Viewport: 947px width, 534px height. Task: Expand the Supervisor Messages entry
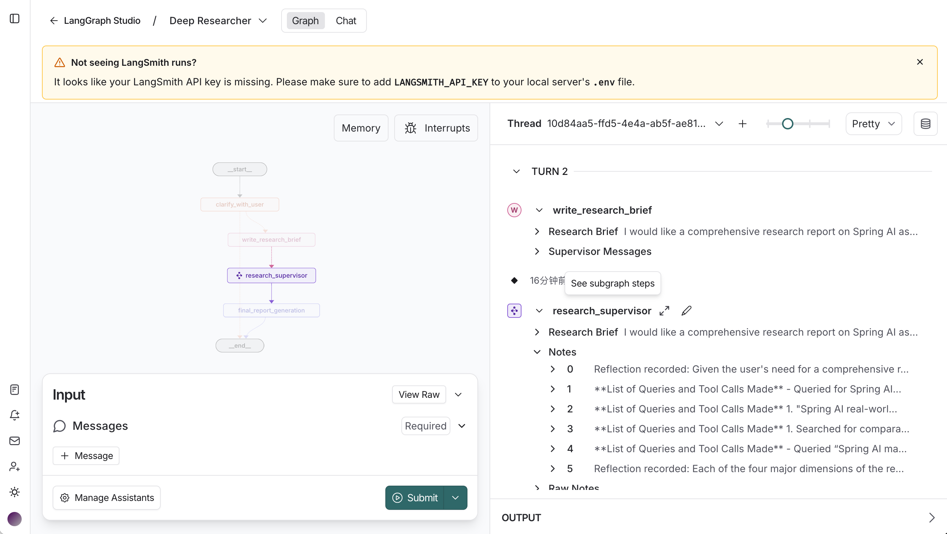pyautogui.click(x=537, y=251)
